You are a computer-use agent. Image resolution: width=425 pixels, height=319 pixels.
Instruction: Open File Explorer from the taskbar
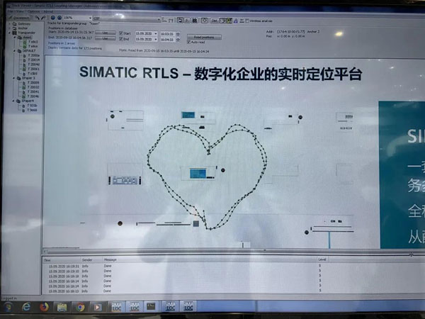pyautogui.click(x=62, y=306)
